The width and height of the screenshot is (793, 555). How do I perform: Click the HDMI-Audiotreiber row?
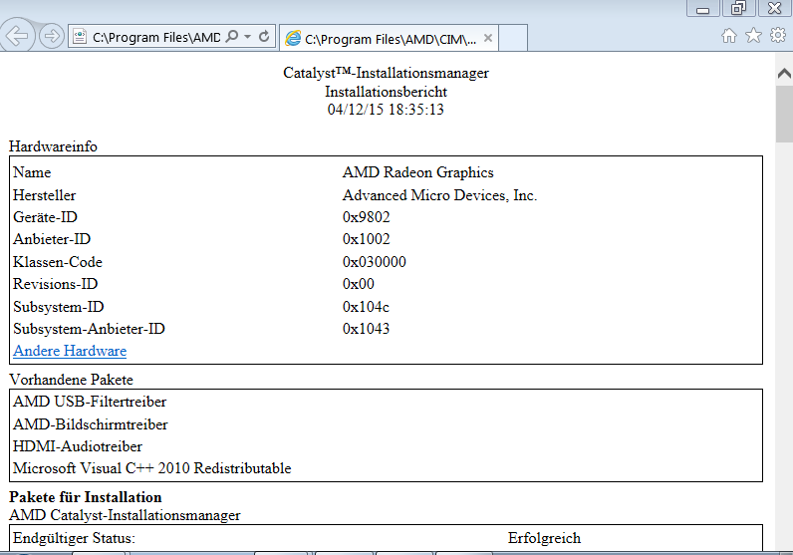pos(386,446)
